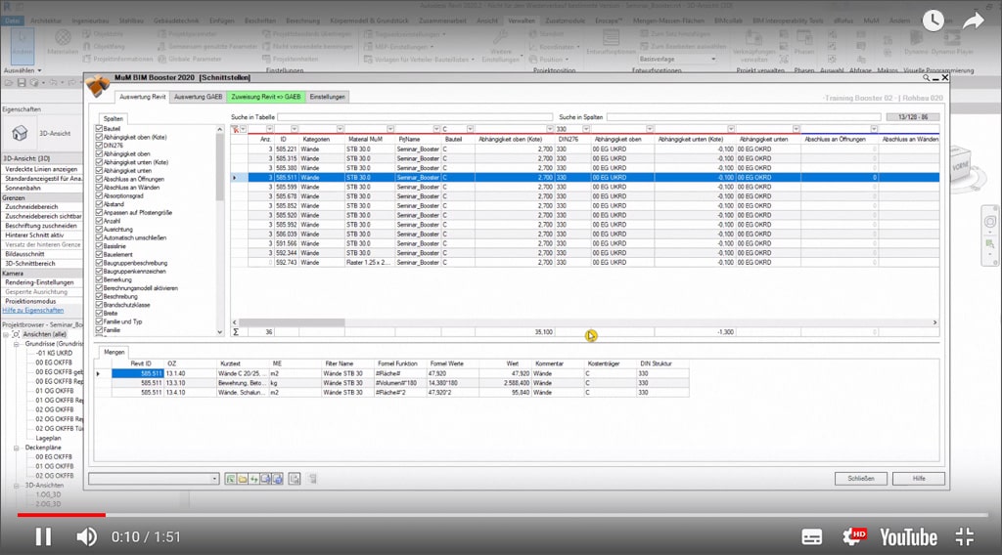Open the Basisvorlage dropdown in Revit ribbon

point(713,60)
